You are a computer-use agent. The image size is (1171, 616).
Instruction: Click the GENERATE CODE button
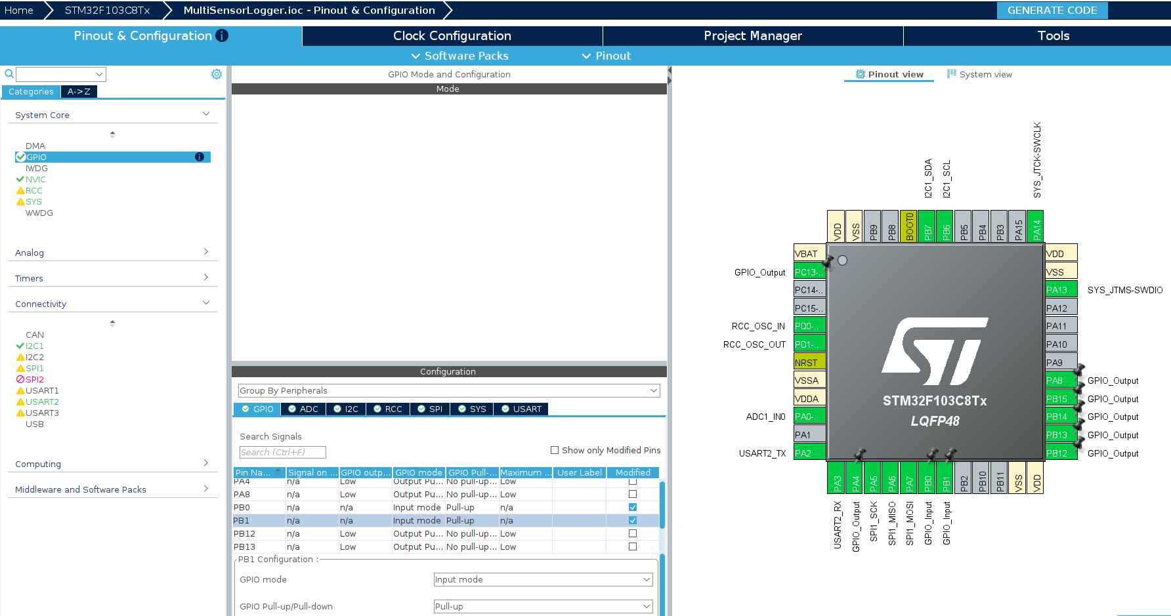pyautogui.click(x=1052, y=10)
